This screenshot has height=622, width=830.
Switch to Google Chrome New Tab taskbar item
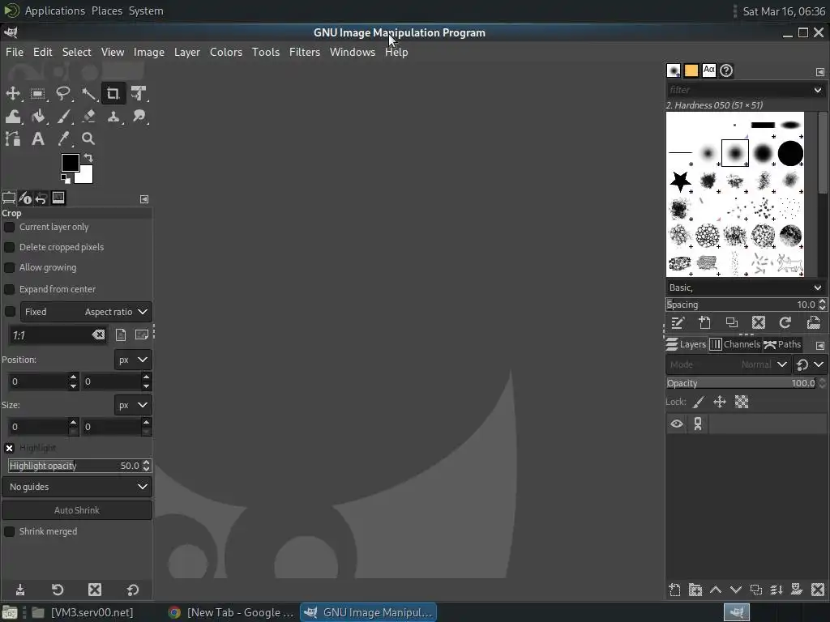(230, 612)
